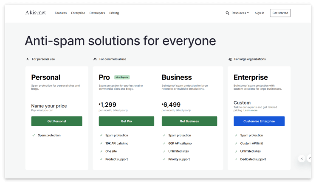316x184 pixels.
Task: Click the One site feature
Action: pos(111,151)
